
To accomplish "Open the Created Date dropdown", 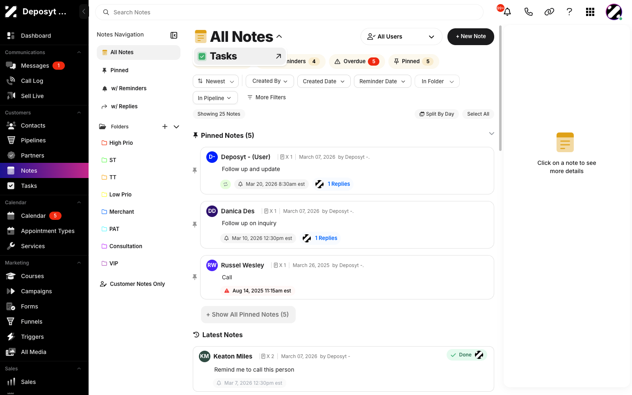I will [324, 81].
